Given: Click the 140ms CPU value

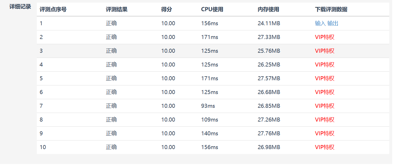Looking at the screenshot, I should tap(210, 134).
